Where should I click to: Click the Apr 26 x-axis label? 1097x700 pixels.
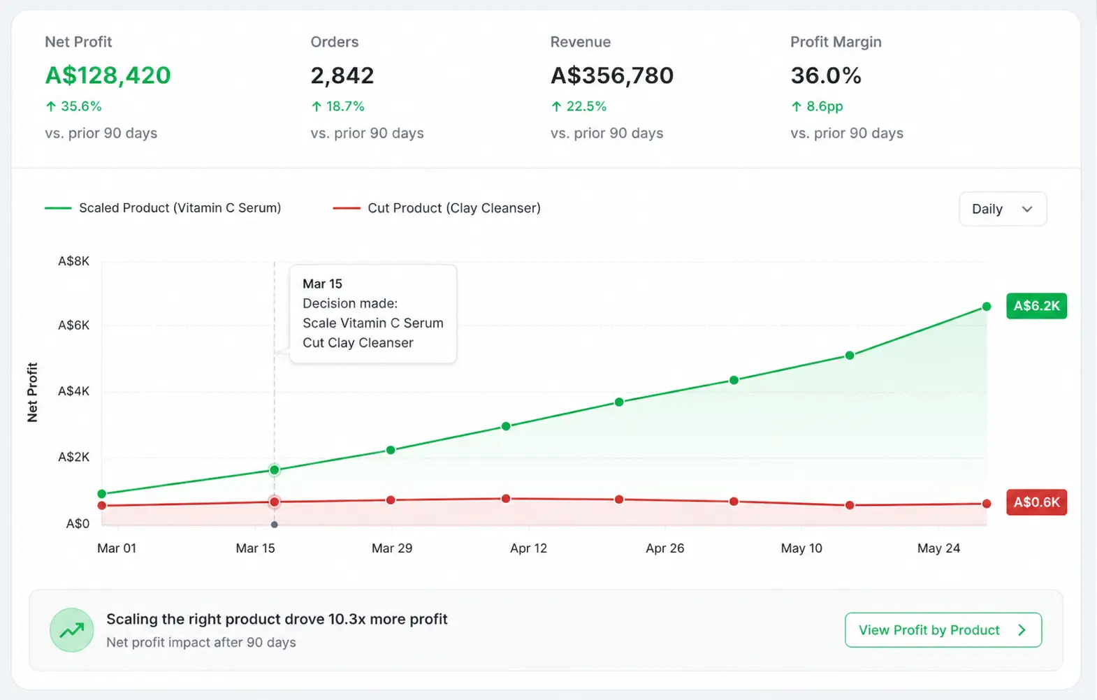point(665,548)
